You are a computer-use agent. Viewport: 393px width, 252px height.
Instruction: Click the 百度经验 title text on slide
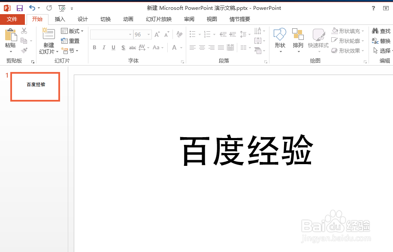click(247, 150)
